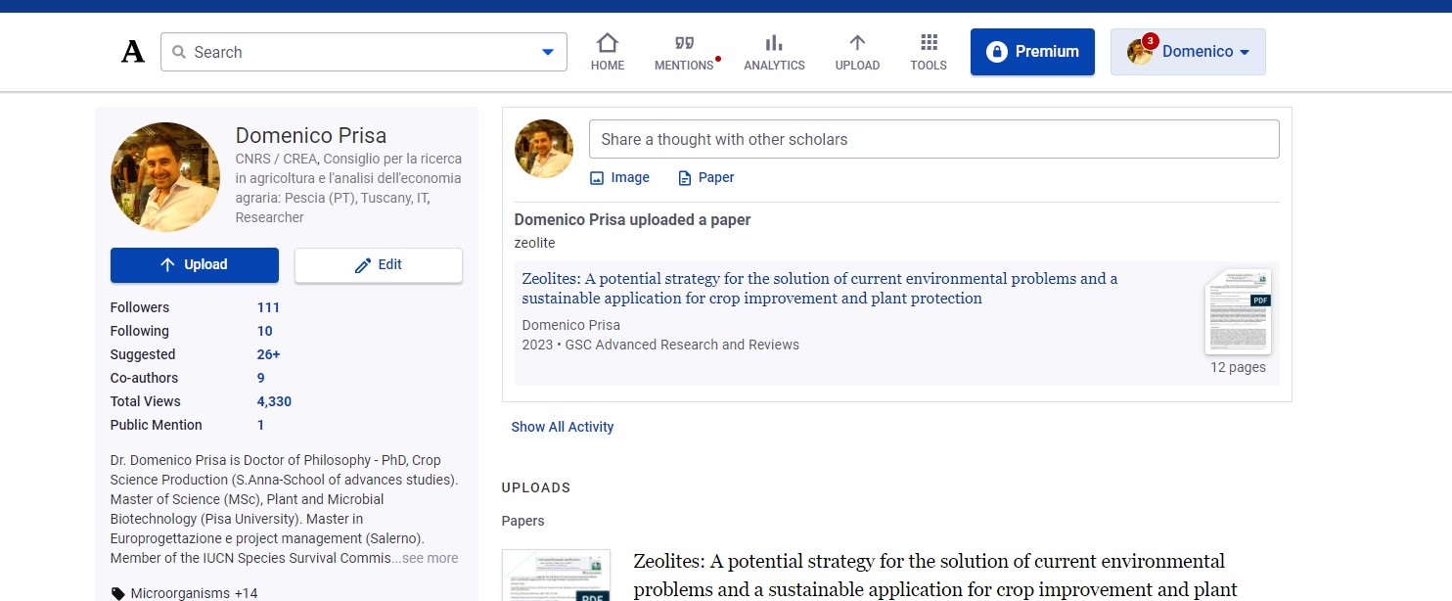Open the Zeolites paper title in feed
Viewport: 1452px width, 601px height.
coord(819,288)
